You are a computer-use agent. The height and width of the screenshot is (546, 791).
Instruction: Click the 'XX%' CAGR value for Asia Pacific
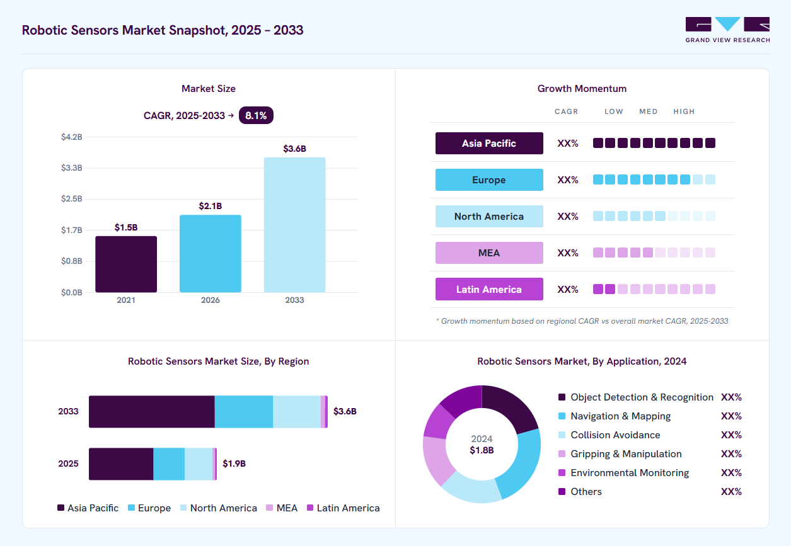pyautogui.click(x=568, y=144)
